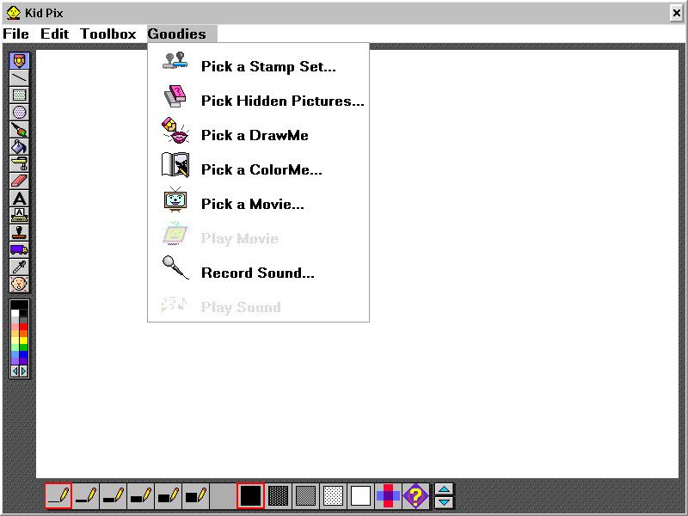Select the Oval tool
688x516 pixels.
click(x=19, y=112)
